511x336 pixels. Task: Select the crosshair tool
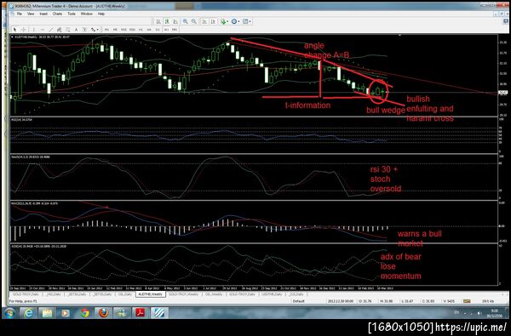(x=24, y=30)
